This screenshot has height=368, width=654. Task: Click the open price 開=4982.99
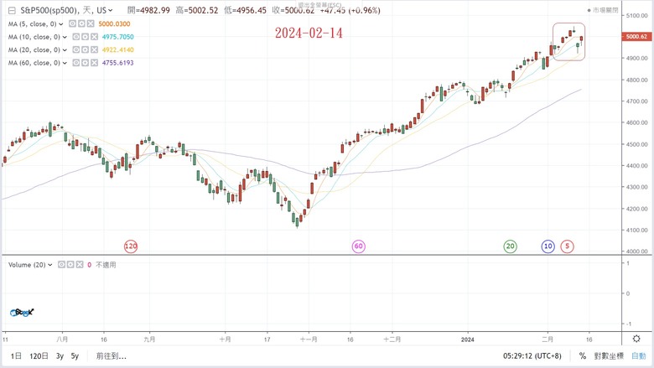149,10
